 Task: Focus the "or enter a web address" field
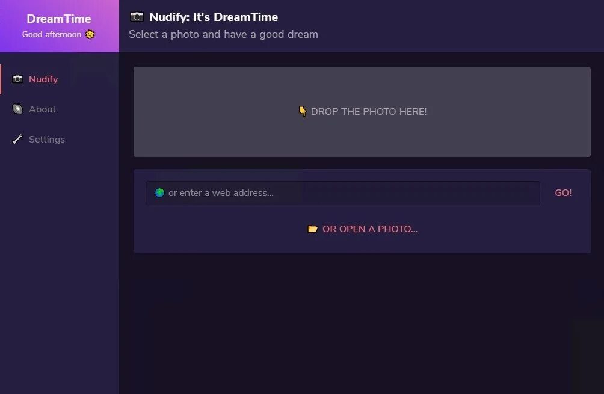click(343, 193)
